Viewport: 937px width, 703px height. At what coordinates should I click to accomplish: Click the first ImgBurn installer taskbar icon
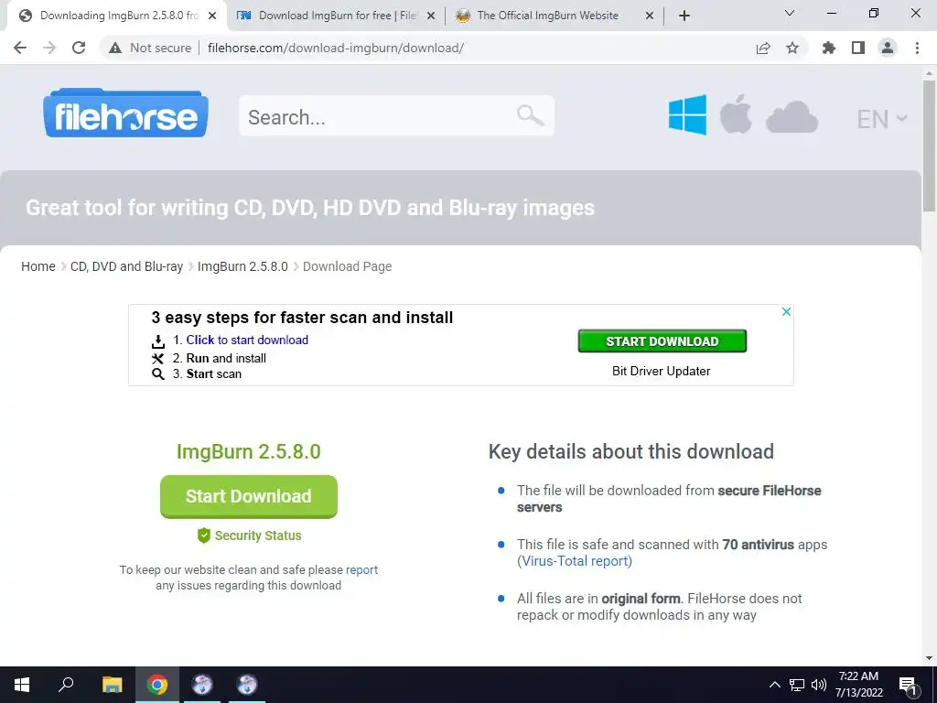pos(202,685)
